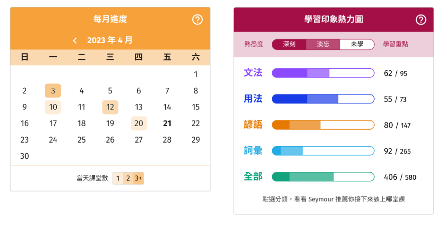442x226 pixels.
Task: Select the 全部 category
Action: coord(253,177)
